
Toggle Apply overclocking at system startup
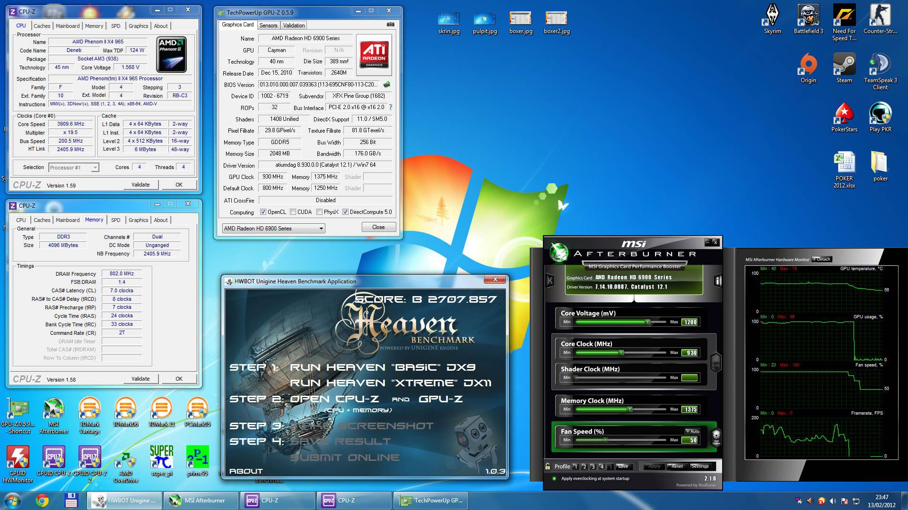(x=554, y=478)
